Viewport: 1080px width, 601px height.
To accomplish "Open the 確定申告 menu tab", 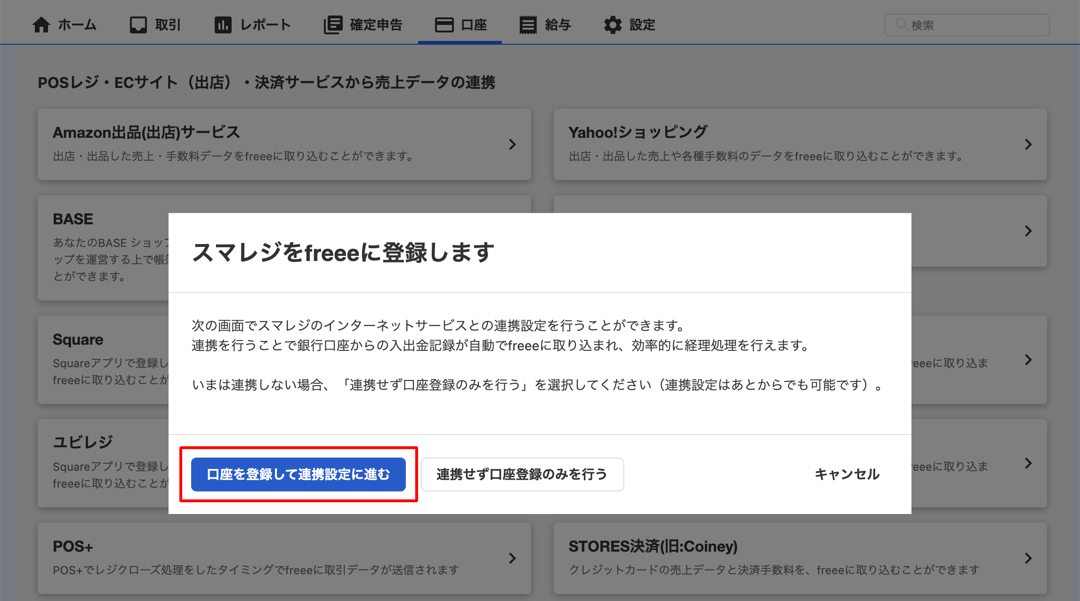I will pos(376,25).
